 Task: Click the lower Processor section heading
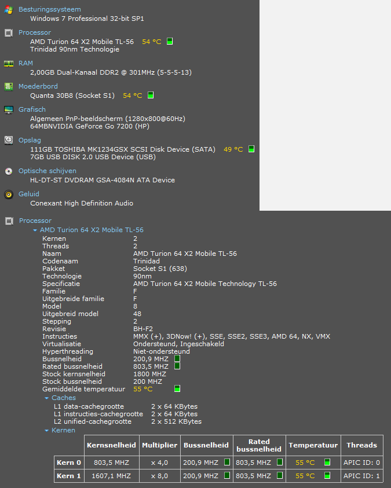[35, 221]
